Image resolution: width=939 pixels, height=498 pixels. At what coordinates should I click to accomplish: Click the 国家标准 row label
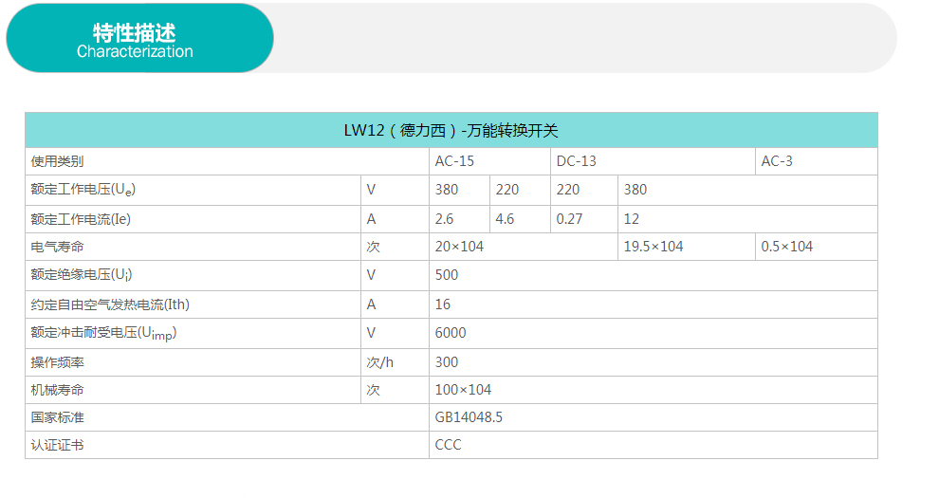58,417
